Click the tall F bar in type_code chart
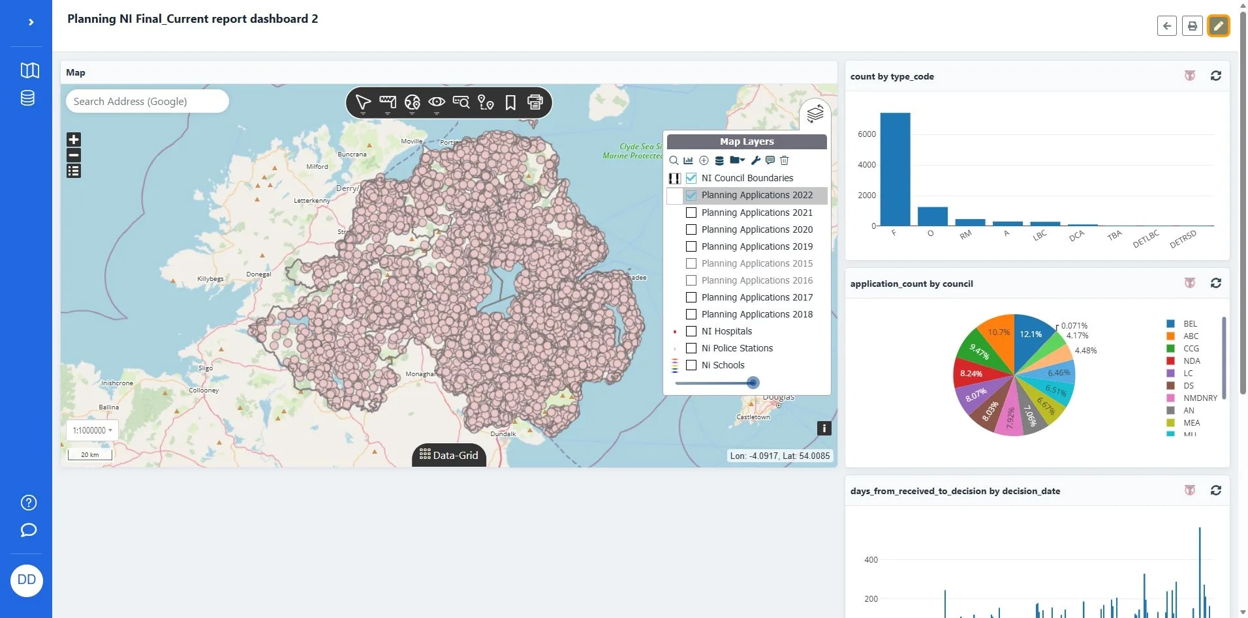 point(895,169)
